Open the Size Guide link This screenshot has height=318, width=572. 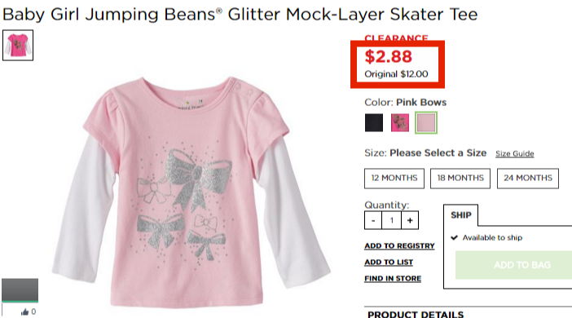514,154
